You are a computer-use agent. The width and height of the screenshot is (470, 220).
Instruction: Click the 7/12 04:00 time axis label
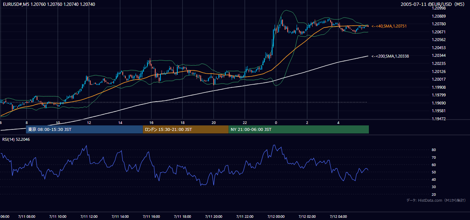(x=339, y=217)
